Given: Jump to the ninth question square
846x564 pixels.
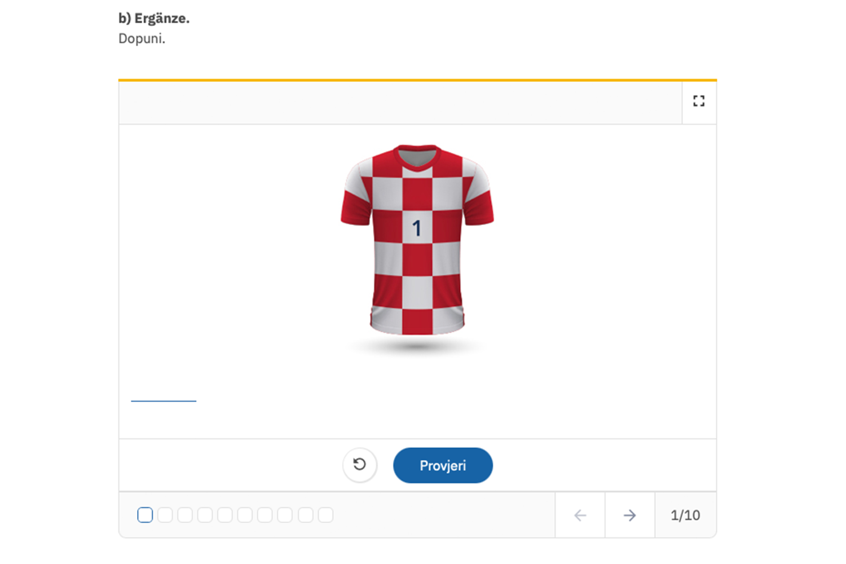Looking at the screenshot, I should (x=306, y=515).
